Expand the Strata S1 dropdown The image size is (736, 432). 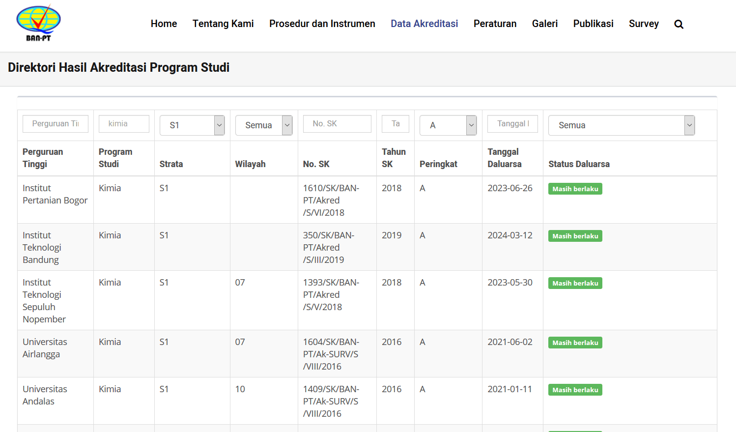click(192, 125)
